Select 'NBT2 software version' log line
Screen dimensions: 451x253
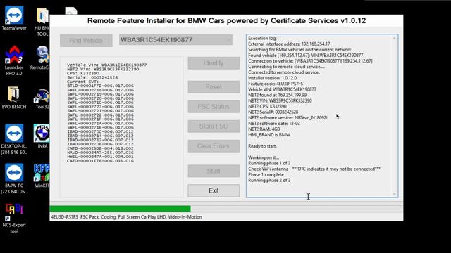288,117
